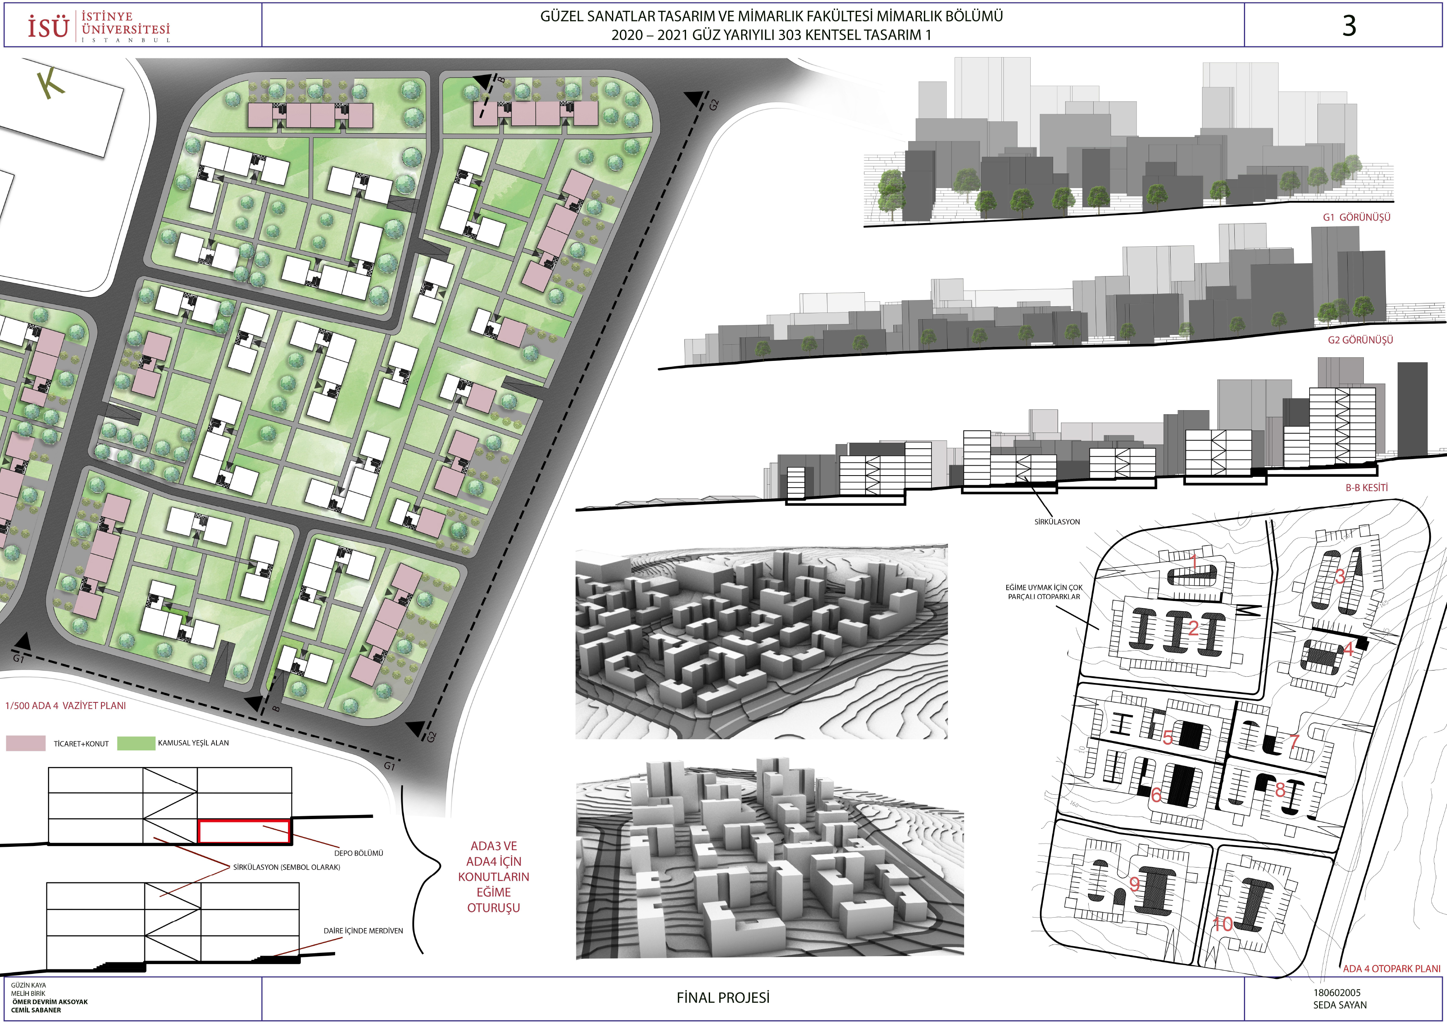Click the upper 3D massing model image

[x=761, y=641]
